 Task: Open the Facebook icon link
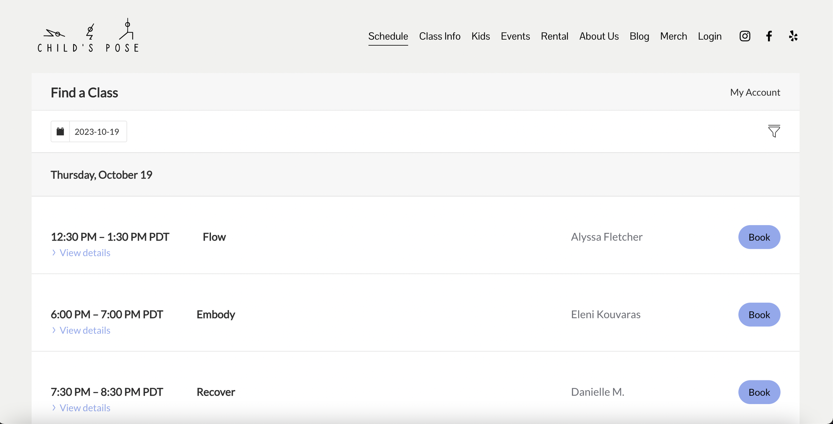(x=769, y=36)
